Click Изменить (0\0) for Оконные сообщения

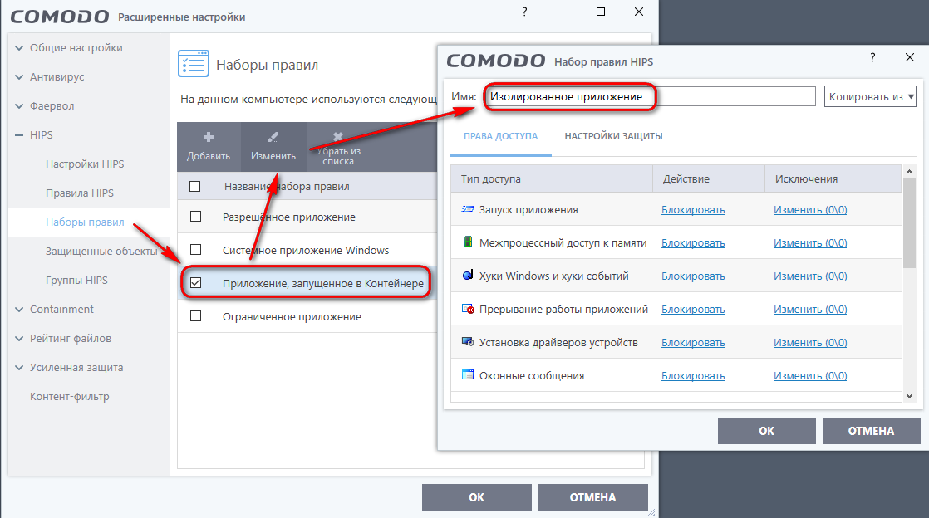810,375
